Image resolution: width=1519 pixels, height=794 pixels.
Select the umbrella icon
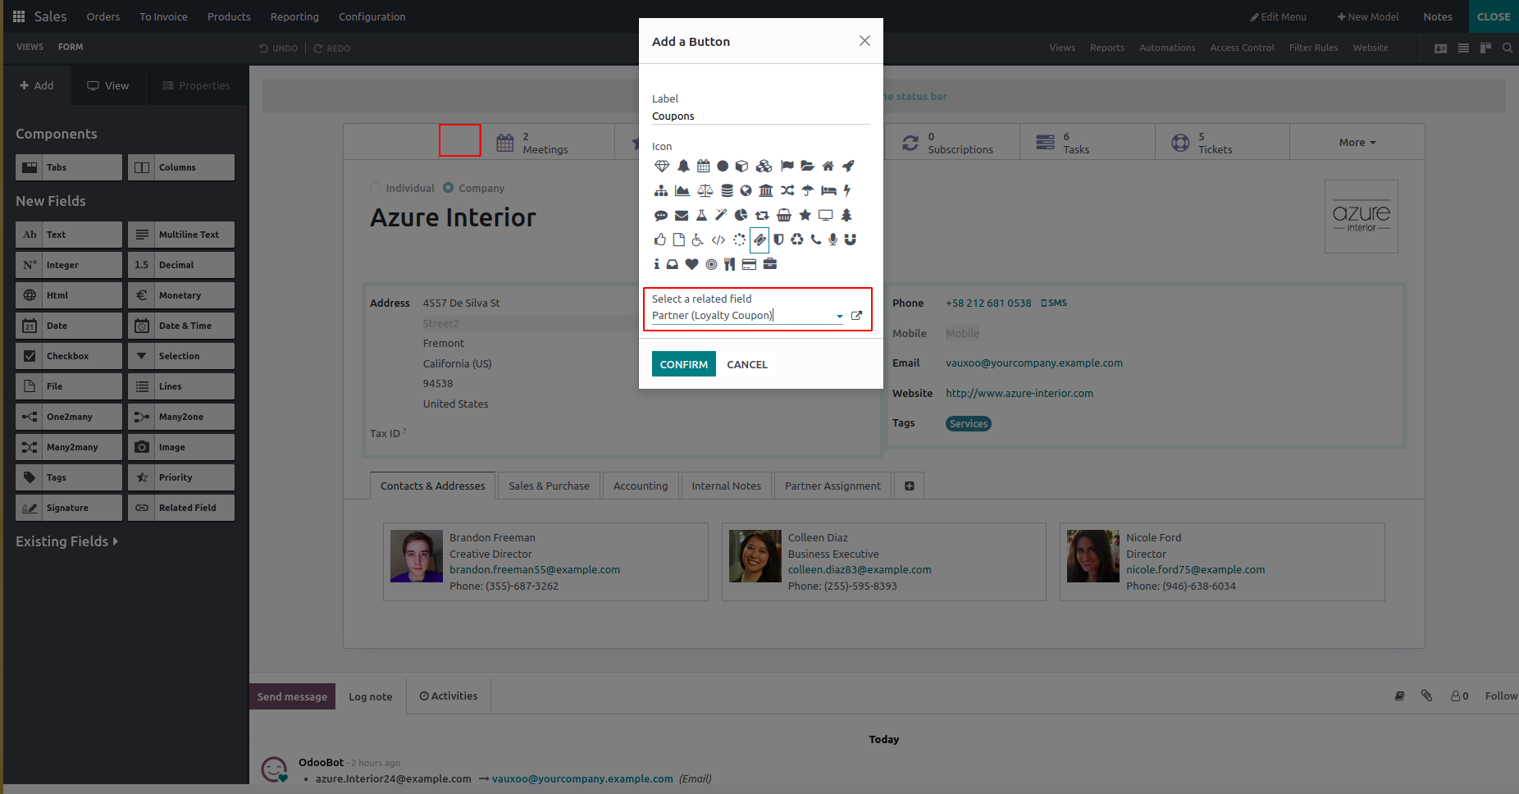pyautogui.click(x=807, y=191)
